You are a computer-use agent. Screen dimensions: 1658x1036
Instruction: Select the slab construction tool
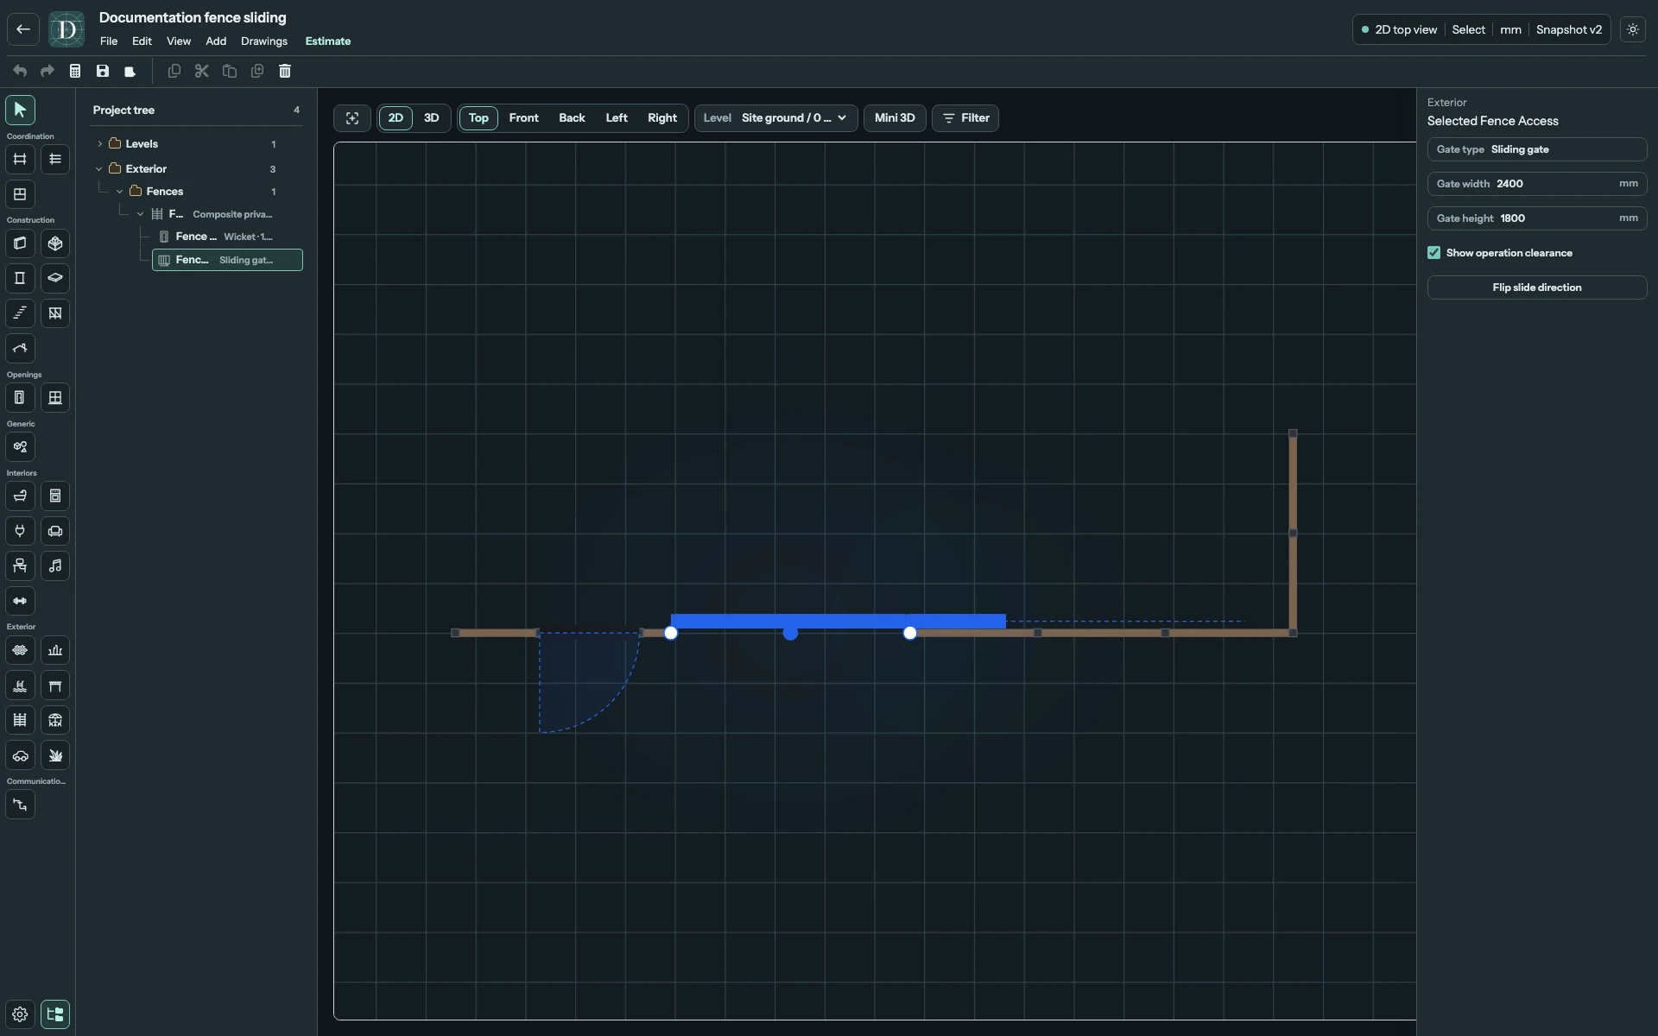coord(55,278)
